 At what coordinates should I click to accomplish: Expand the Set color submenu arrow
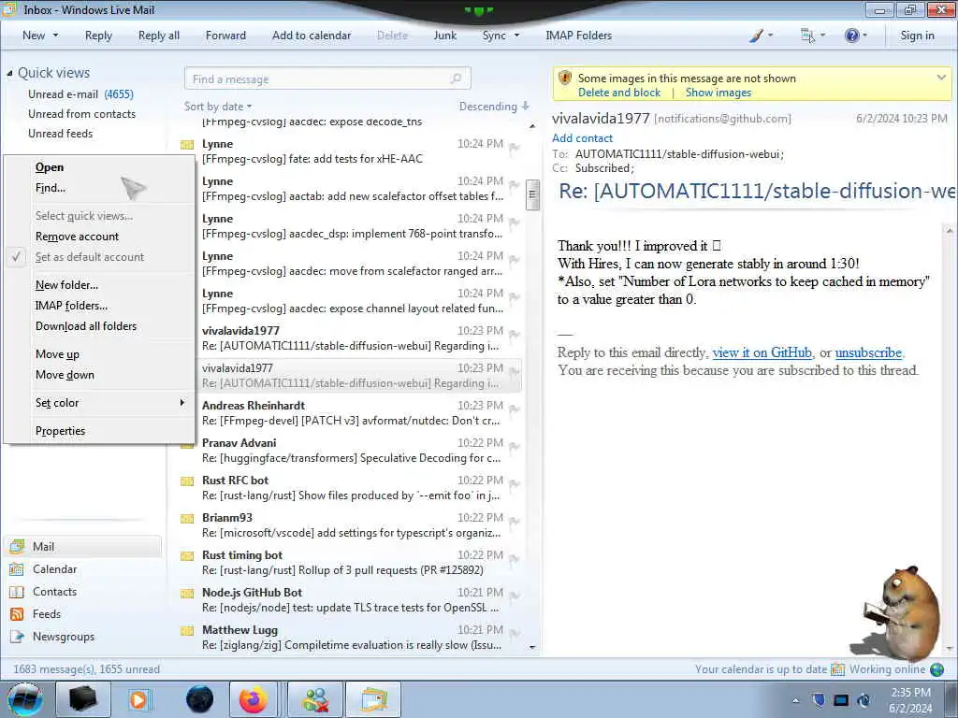(181, 402)
